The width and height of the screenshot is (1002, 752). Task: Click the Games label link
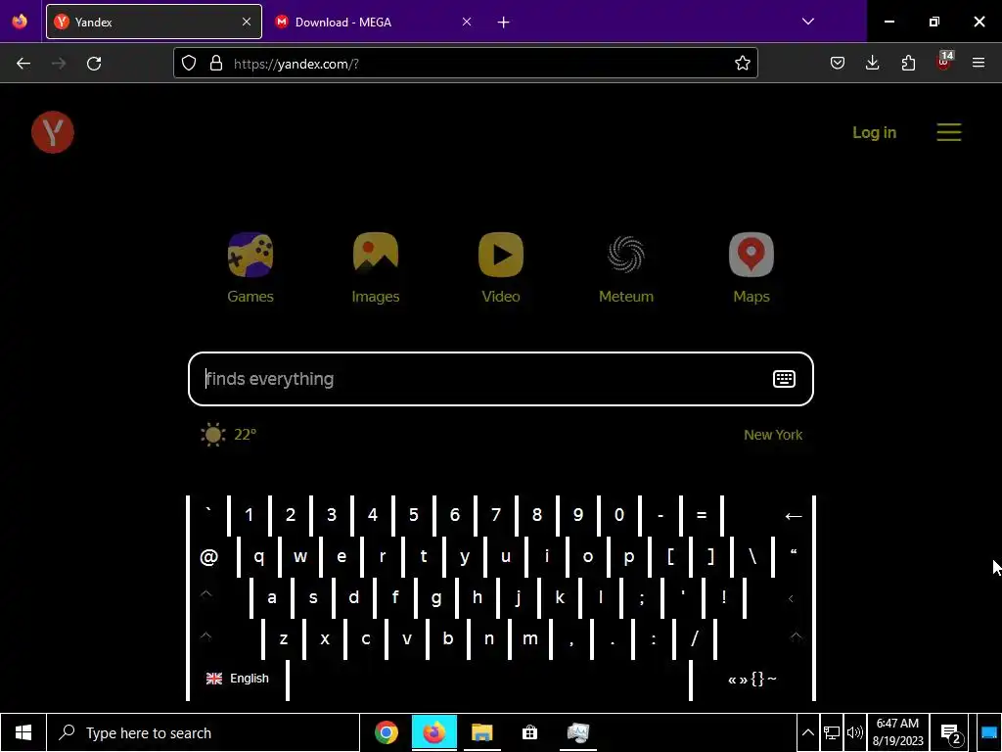coord(250,297)
